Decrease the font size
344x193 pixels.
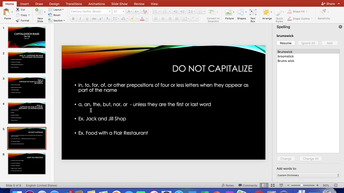pos(137,12)
